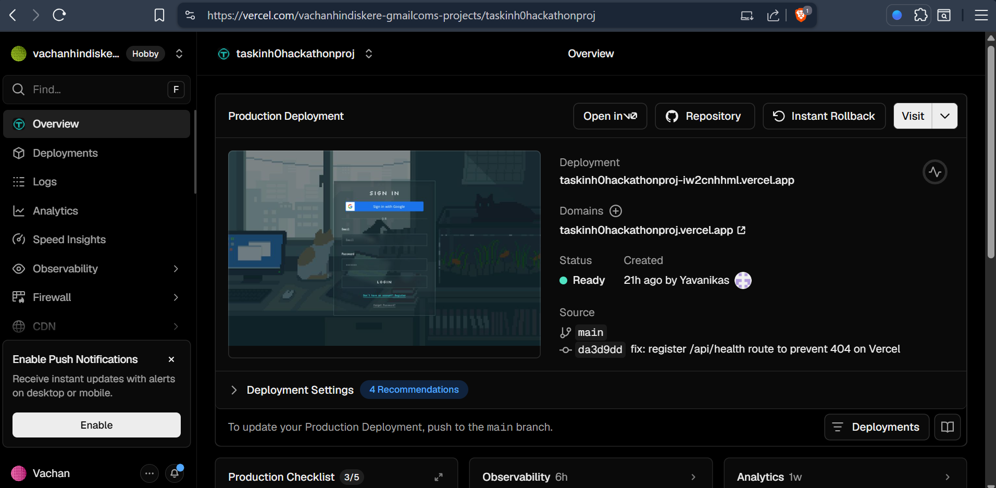Click the Instant Rollback button

[824, 116]
